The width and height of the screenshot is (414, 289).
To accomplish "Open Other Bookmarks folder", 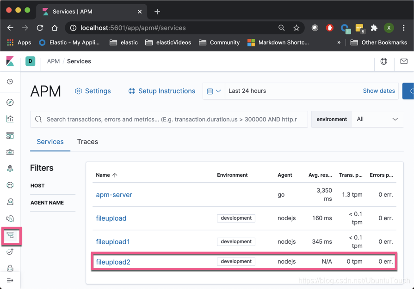I will click(379, 42).
